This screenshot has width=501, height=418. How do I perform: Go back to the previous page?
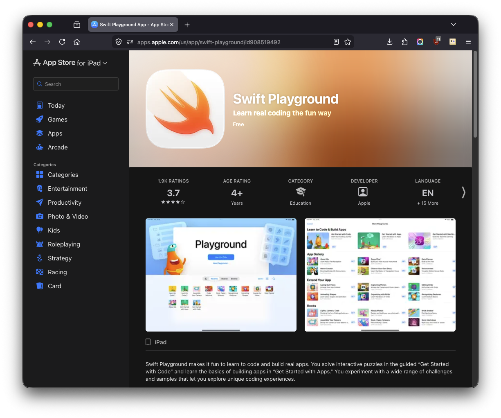pos(33,42)
